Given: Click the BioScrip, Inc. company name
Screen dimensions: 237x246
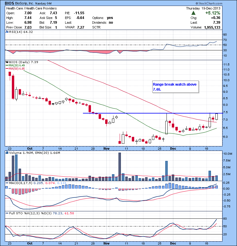Looking at the screenshot, I should pos(24,3).
